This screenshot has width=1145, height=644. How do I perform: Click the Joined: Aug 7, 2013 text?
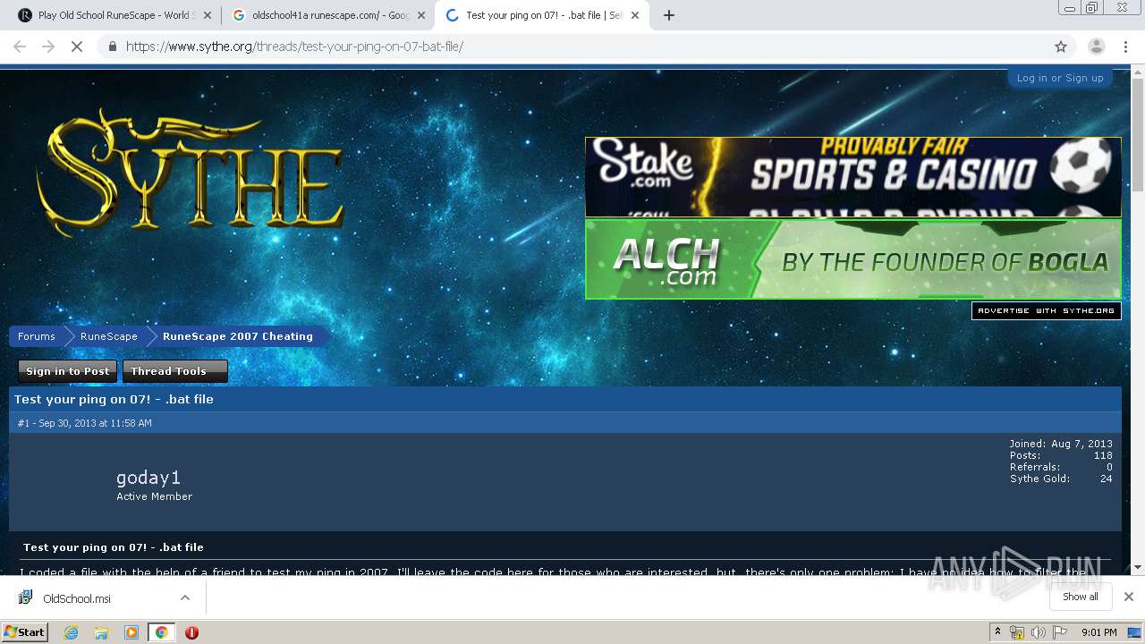pyautogui.click(x=1061, y=444)
